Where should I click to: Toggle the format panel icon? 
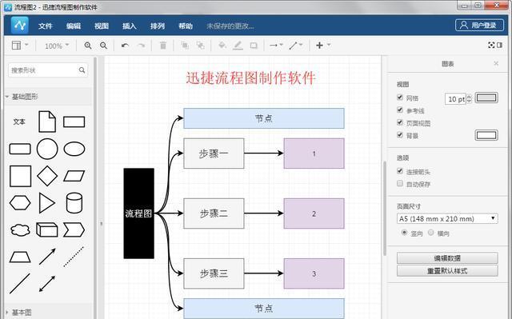point(499,45)
